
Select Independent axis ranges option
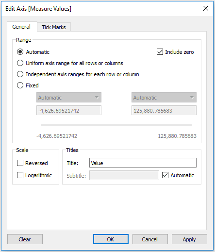[20, 74]
